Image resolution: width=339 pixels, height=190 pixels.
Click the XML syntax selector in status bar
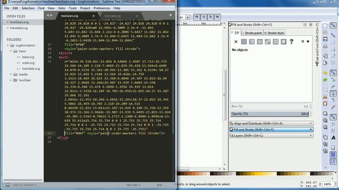[159, 185]
